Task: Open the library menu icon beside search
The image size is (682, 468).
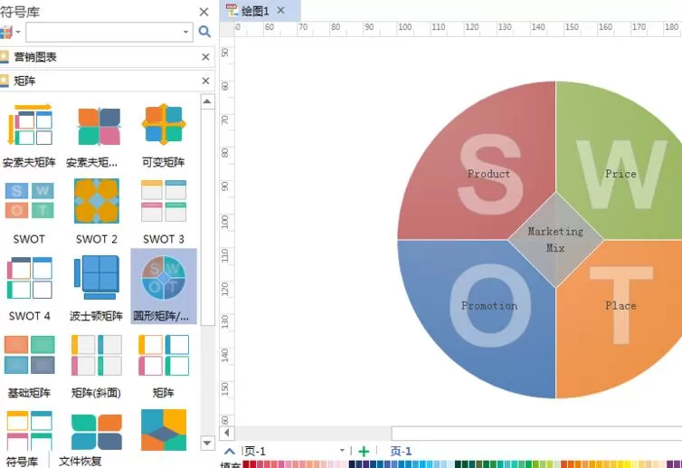Action: coord(10,33)
